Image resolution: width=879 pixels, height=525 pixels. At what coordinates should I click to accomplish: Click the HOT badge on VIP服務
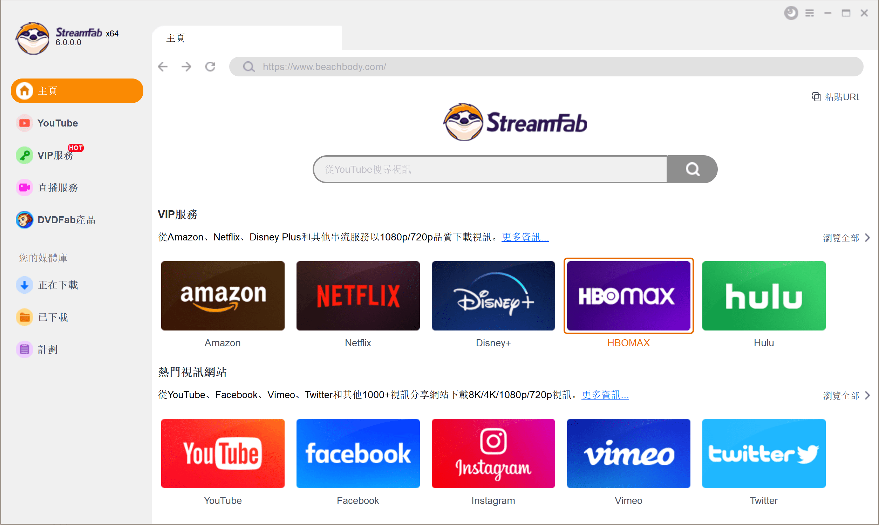[x=76, y=148]
